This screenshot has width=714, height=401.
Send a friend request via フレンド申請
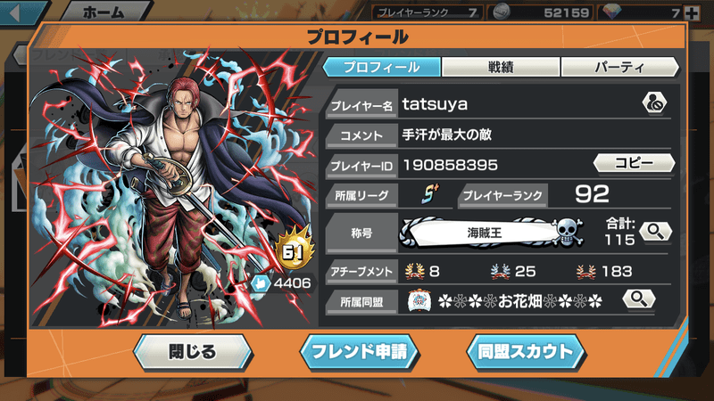pyautogui.click(x=360, y=352)
